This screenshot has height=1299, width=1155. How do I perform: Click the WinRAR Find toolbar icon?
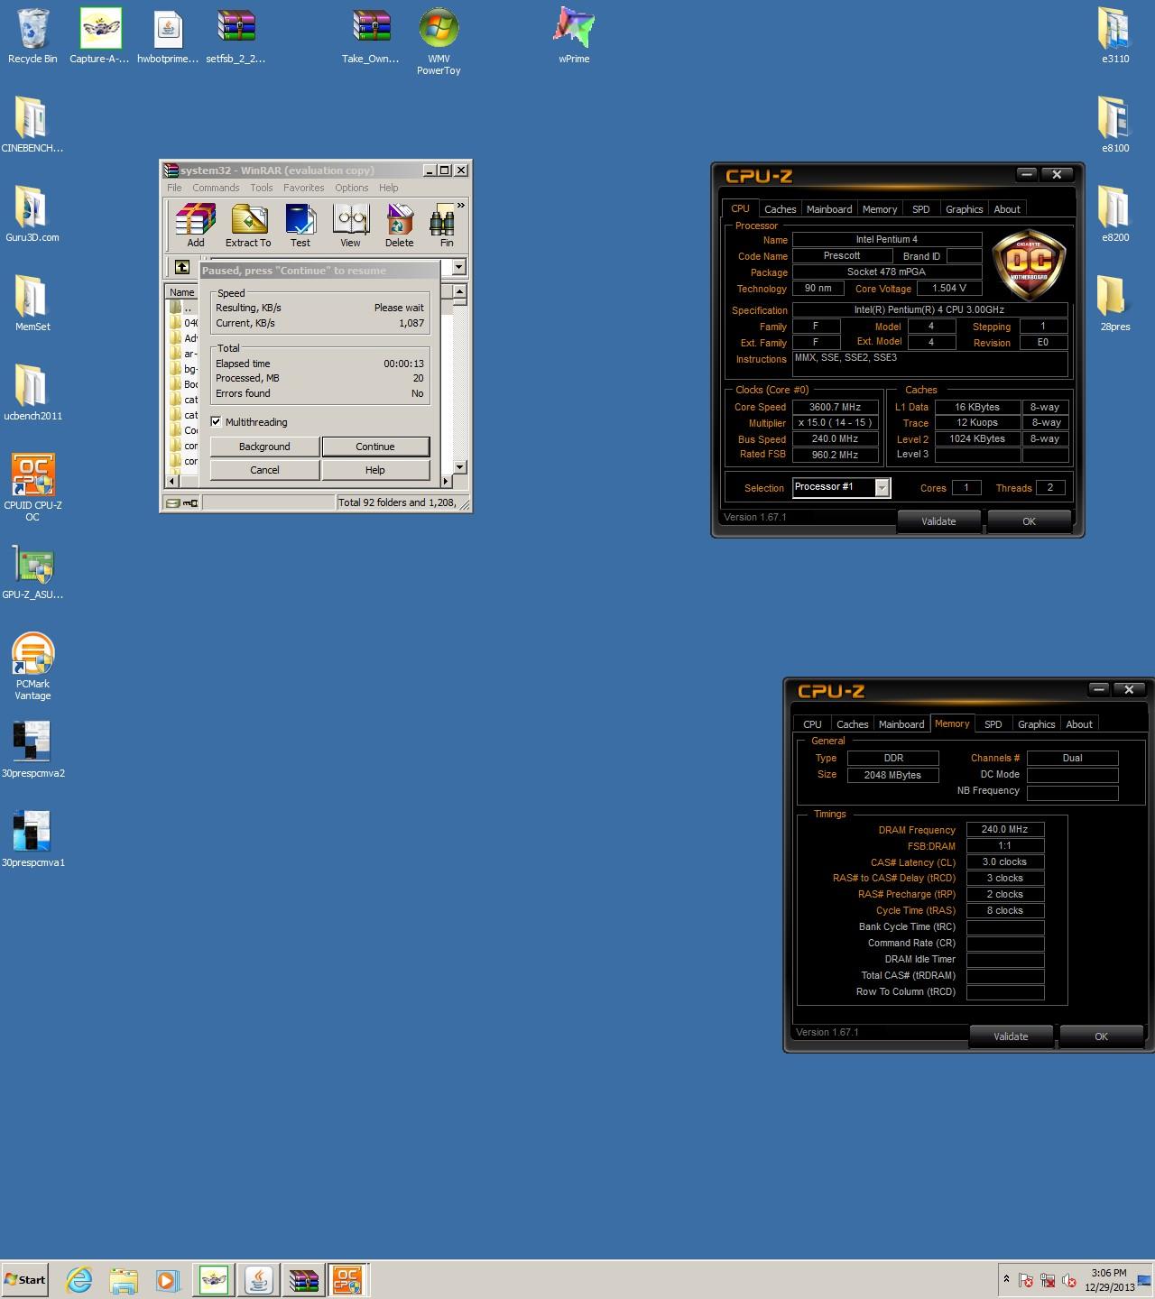pyautogui.click(x=444, y=225)
